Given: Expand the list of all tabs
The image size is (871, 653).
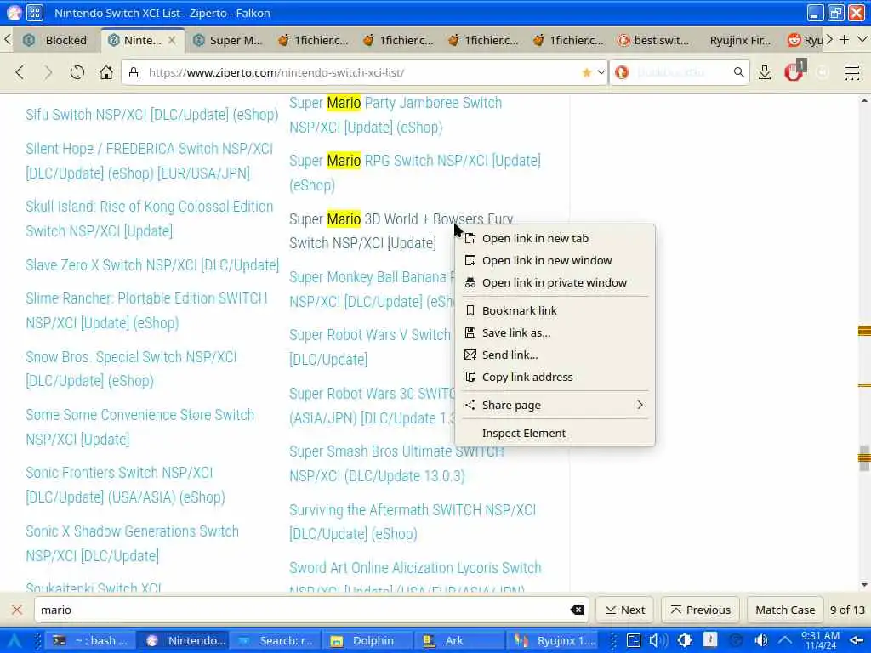Looking at the screenshot, I should pyautogui.click(x=862, y=39).
